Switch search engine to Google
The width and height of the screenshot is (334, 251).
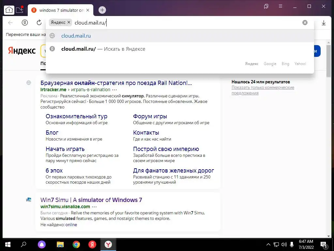point(270,64)
